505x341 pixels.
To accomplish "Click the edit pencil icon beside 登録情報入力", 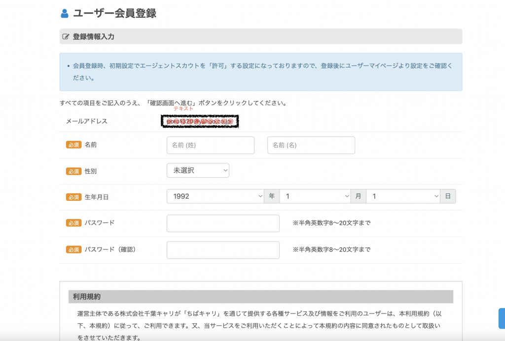I will [66, 36].
